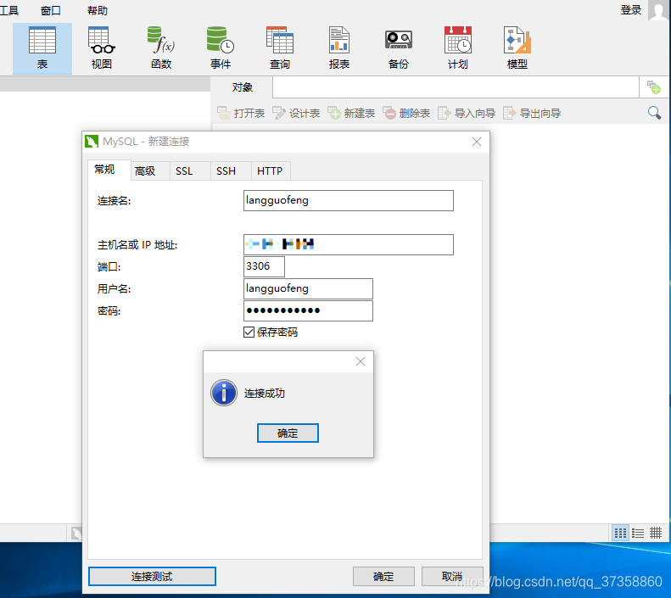Click the new object tab icon with plus
The width and height of the screenshot is (671, 598).
click(x=653, y=87)
